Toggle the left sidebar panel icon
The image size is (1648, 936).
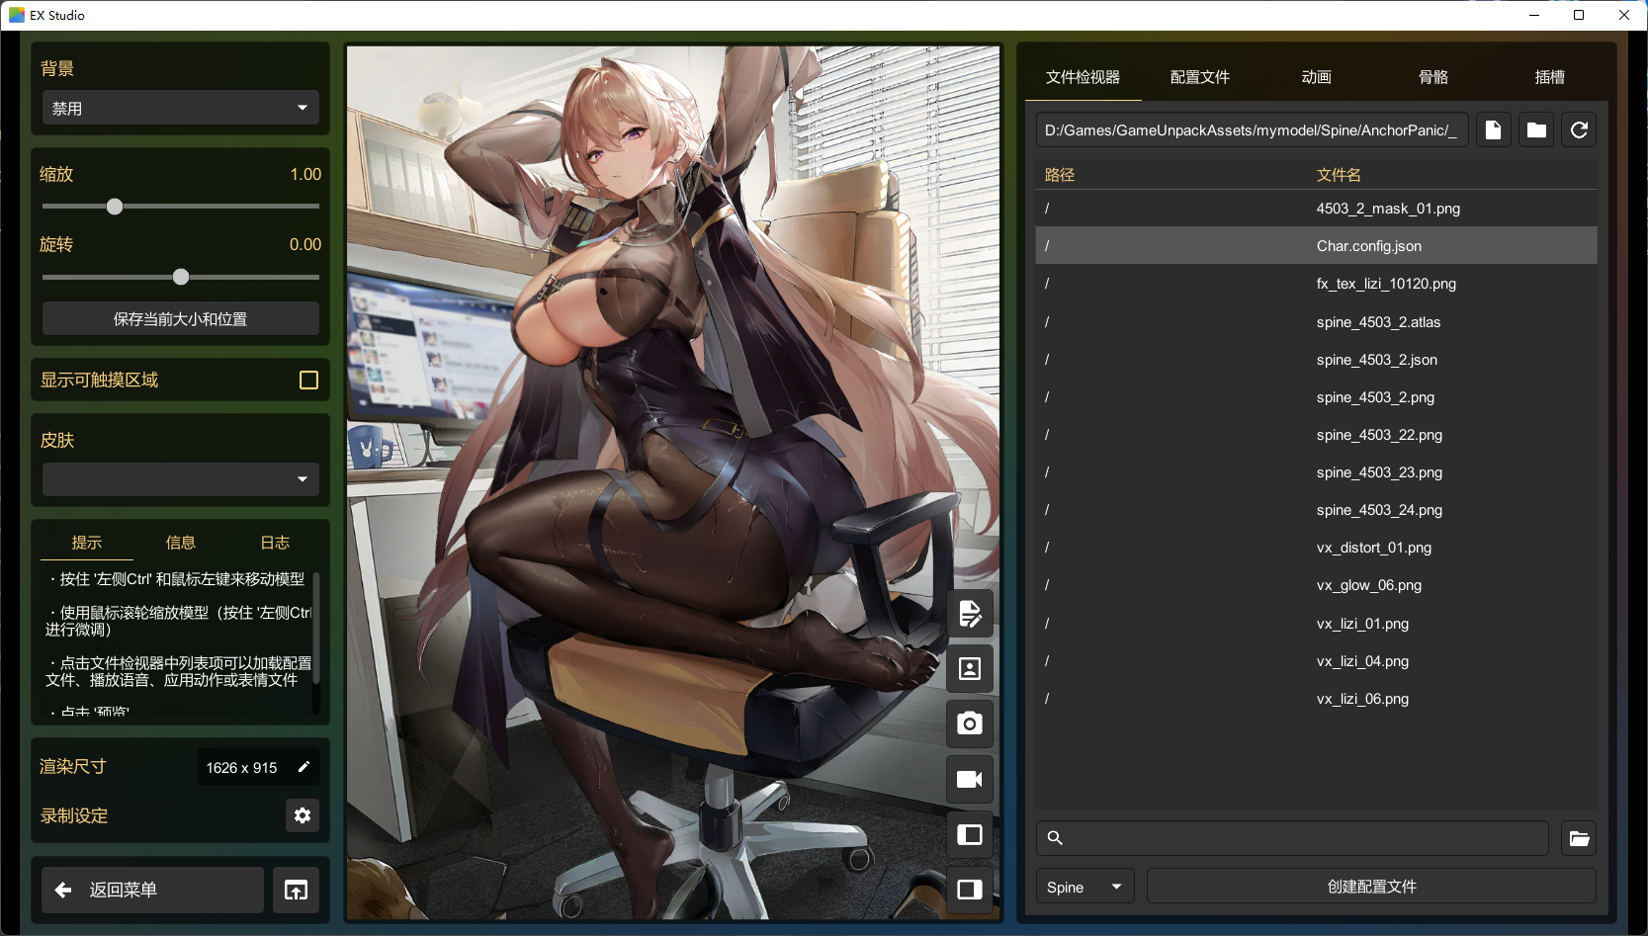point(970,835)
